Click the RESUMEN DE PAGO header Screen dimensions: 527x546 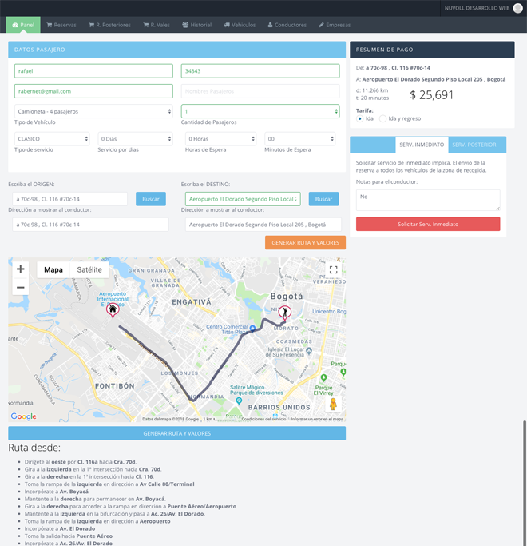(432, 50)
